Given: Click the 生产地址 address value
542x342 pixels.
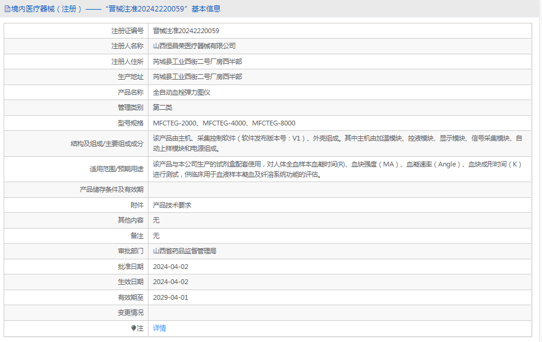Looking at the screenshot, I should pos(197,77).
